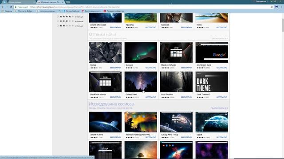Open the Dark Theme v3 thumbnail

212,82
